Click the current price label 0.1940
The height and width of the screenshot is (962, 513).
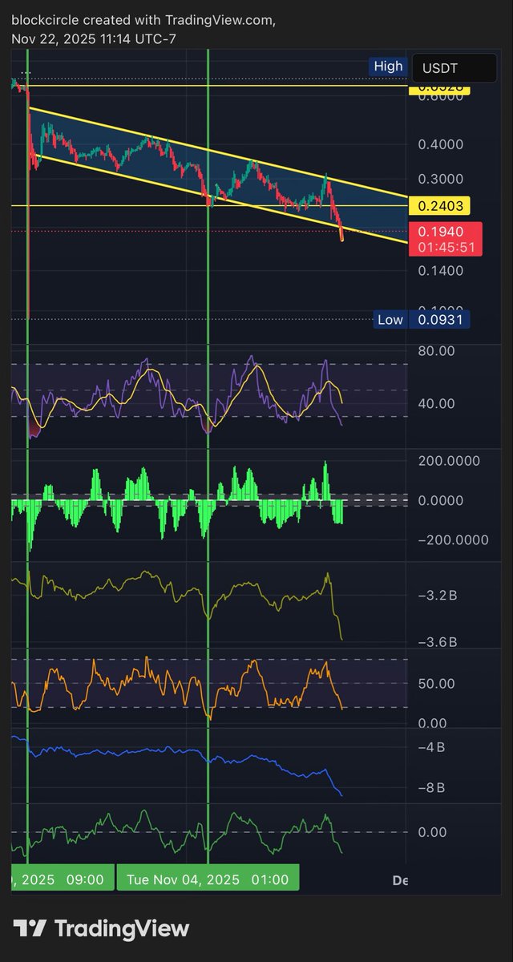pos(439,231)
